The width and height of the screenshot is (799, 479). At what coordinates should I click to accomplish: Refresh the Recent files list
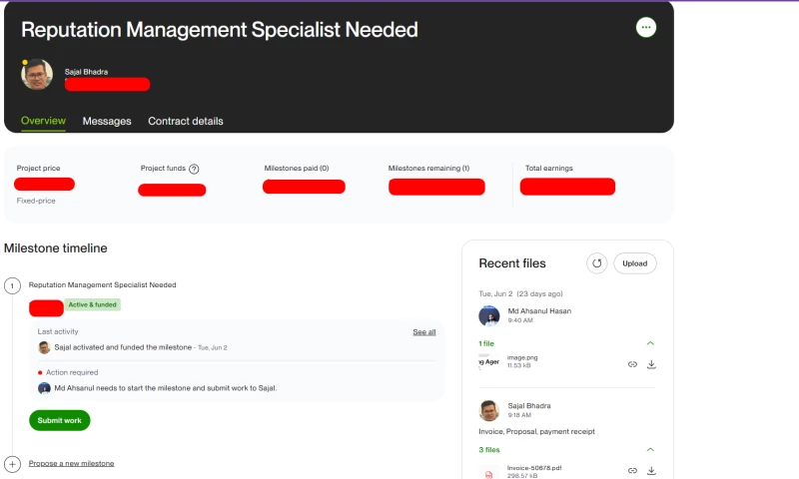point(596,263)
